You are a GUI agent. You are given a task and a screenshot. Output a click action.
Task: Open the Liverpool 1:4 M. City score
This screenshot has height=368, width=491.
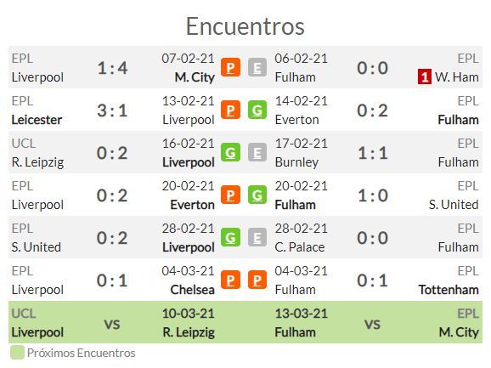pyautogui.click(x=112, y=68)
